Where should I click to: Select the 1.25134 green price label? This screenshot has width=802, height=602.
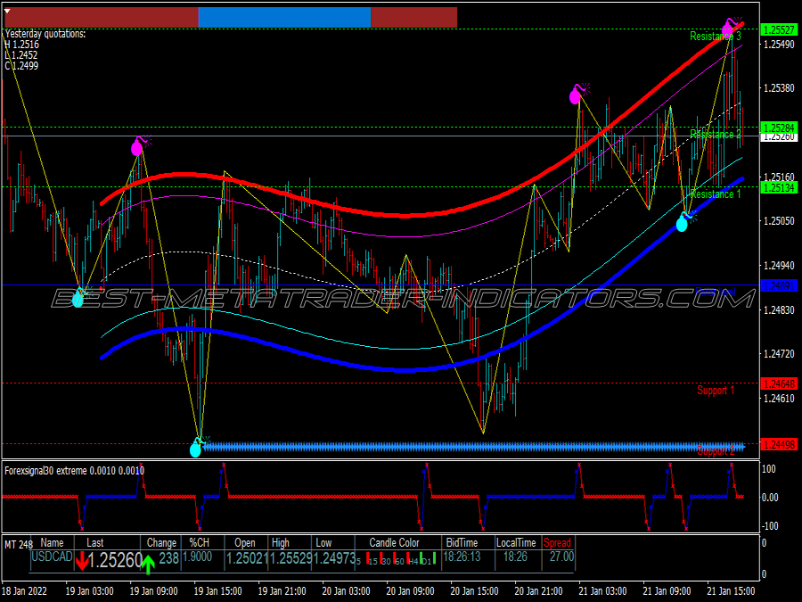coord(779,187)
